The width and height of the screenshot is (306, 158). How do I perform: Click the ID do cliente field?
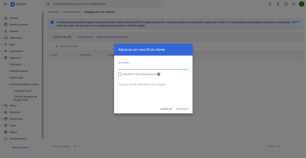click(x=153, y=67)
